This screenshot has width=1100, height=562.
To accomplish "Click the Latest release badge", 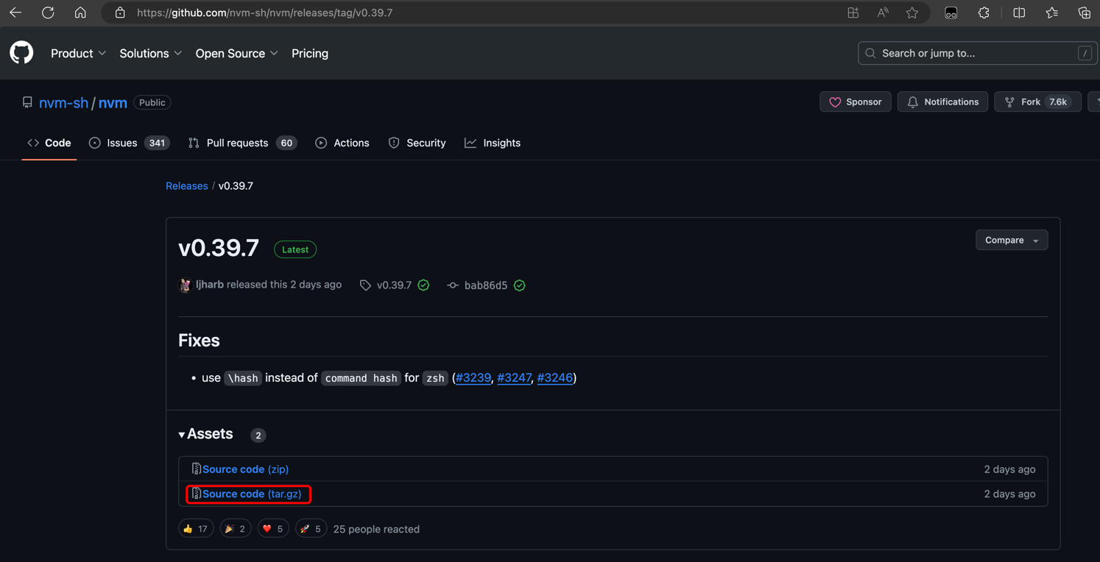I will click(295, 249).
